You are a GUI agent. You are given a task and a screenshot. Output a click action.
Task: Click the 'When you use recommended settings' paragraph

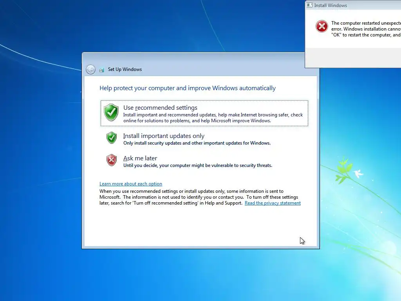coord(200,197)
